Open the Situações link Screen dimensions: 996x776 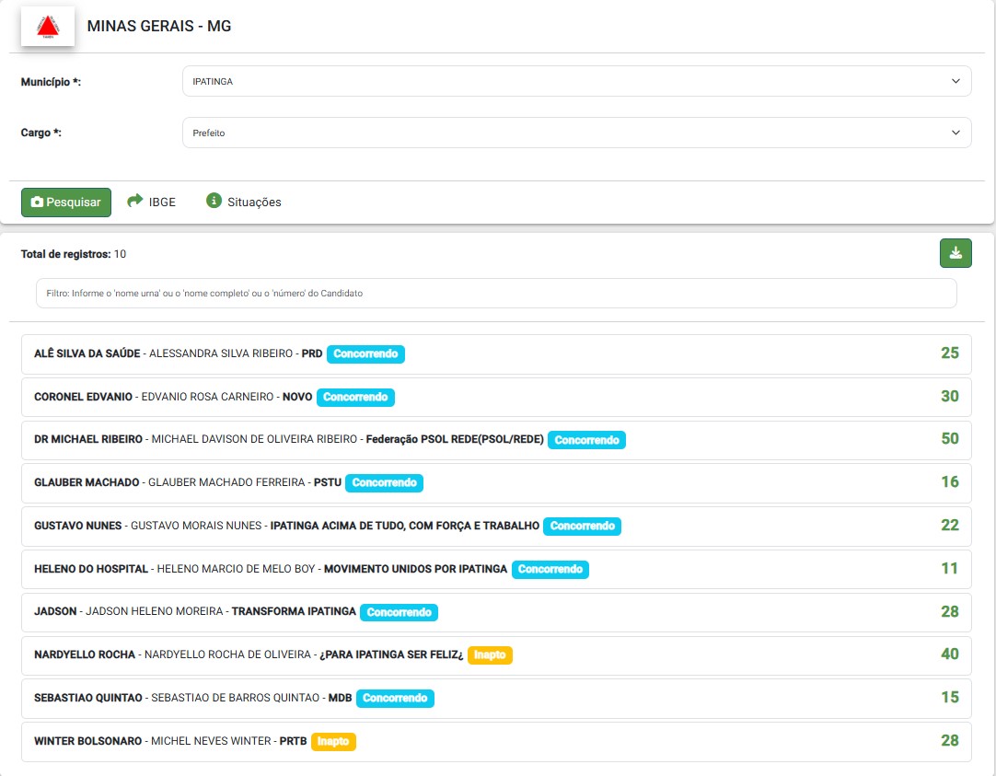254,202
